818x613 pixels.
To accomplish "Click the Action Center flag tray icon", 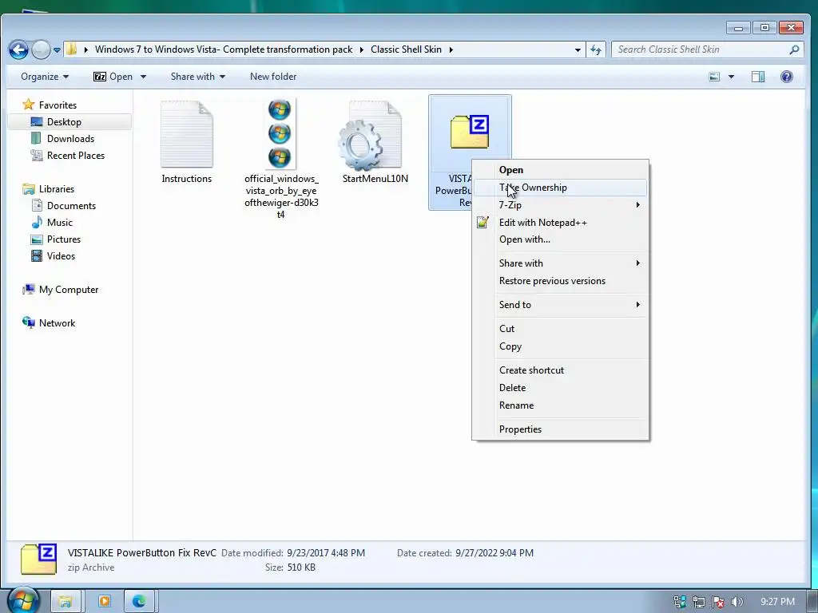I will coord(718,602).
